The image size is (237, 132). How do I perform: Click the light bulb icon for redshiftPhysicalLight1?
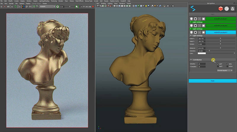tap(191, 19)
